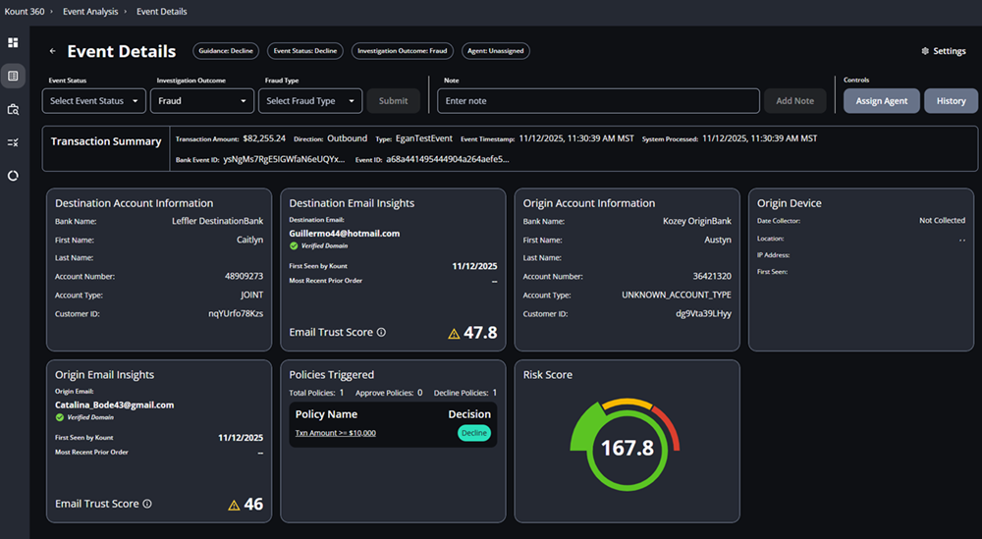Click the Investigation Outcome: Fraud pill
The image size is (982, 539).
[x=402, y=51]
